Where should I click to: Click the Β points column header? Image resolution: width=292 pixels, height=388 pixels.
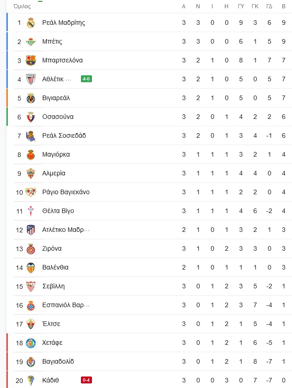click(284, 6)
